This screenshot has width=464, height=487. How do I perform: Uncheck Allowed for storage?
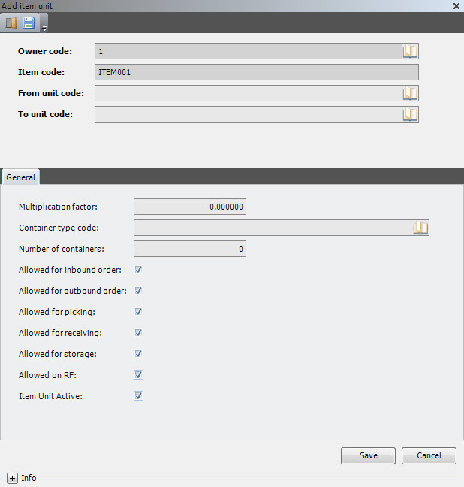pos(138,354)
